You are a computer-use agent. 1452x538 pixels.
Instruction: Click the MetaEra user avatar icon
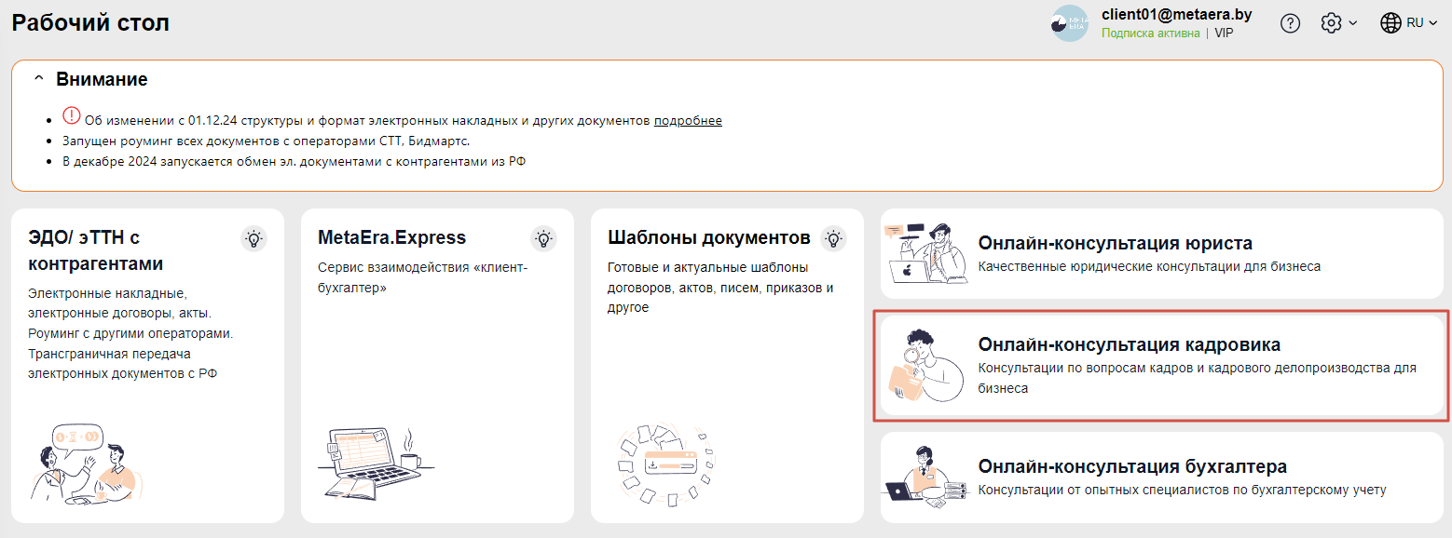(x=1069, y=24)
